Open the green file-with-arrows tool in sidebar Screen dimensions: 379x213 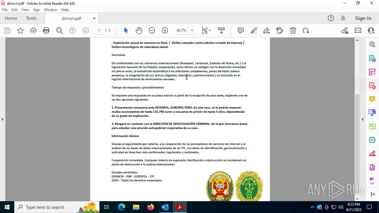pos(372,140)
